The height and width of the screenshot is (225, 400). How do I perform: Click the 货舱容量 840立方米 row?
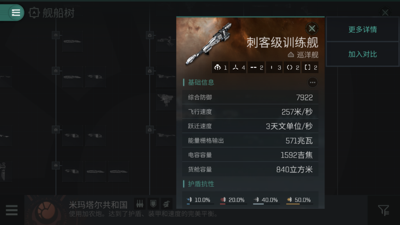tap(250, 169)
